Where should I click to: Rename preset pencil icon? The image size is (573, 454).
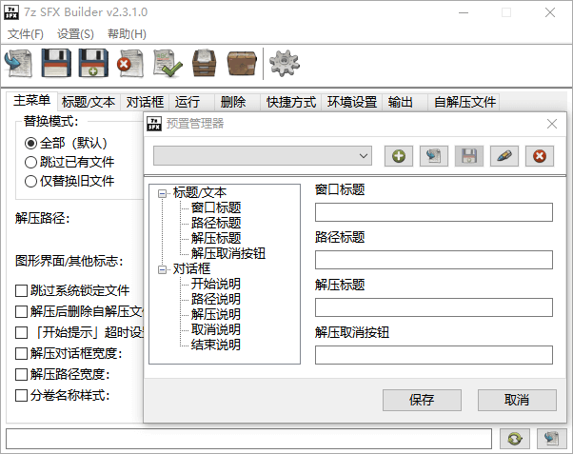(x=504, y=156)
